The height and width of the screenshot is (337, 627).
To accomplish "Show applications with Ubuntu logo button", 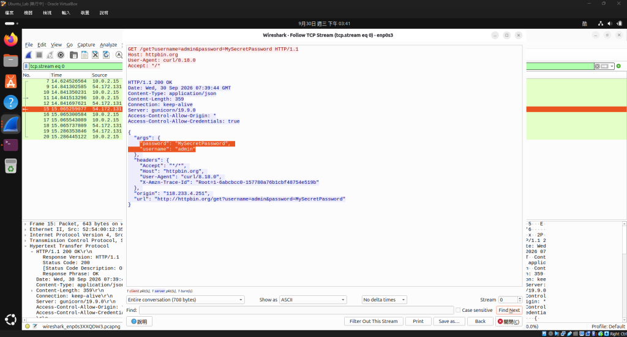I will tap(11, 319).
